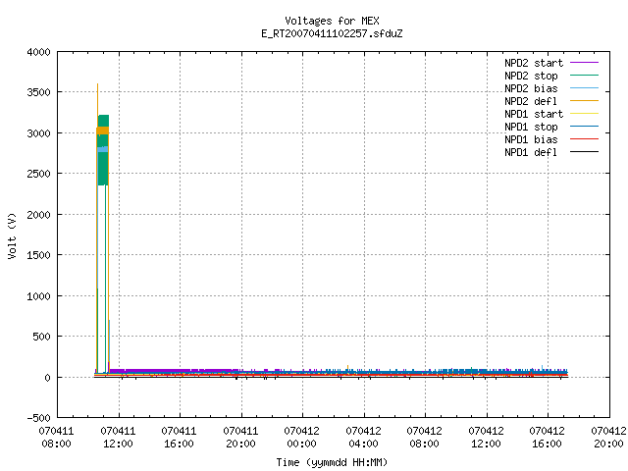Click the 1500 y-axis tick label
The width and height of the screenshot is (628, 471).
(x=39, y=255)
